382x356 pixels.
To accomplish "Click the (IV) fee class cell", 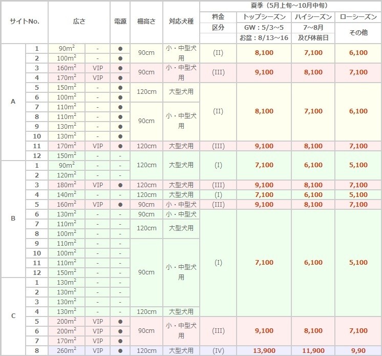I will (x=218, y=351).
